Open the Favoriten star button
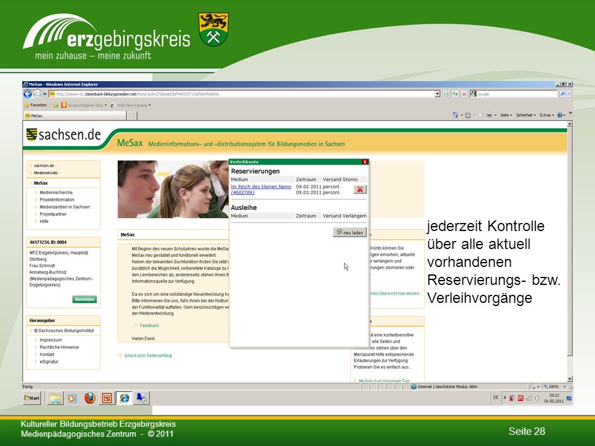The image size is (595, 446). [35, 105]
